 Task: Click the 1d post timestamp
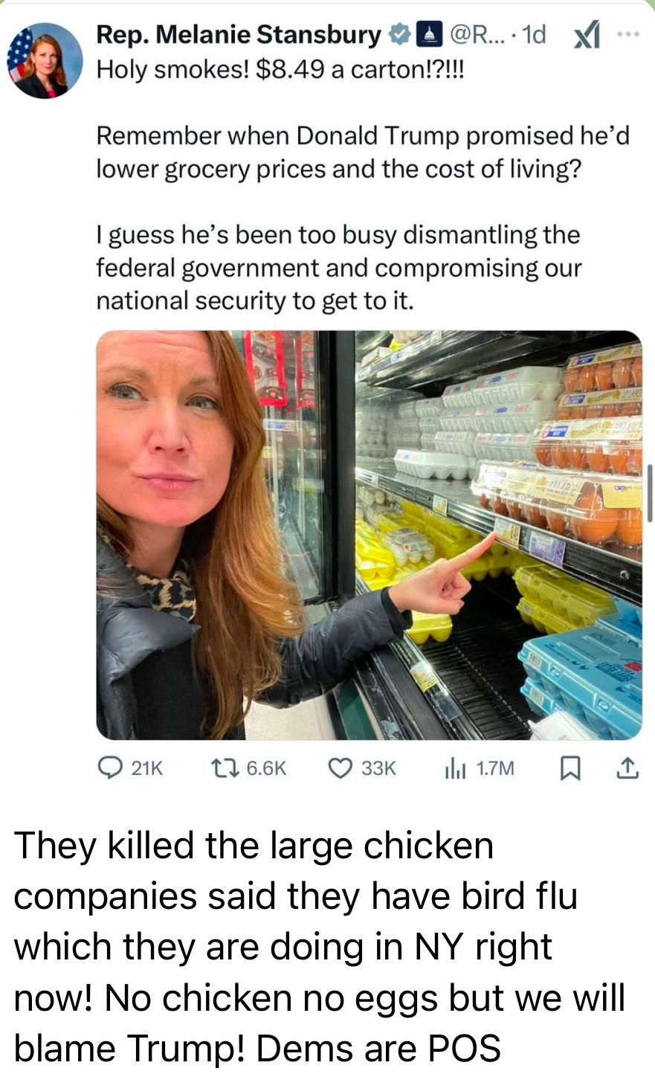(534, 34)
